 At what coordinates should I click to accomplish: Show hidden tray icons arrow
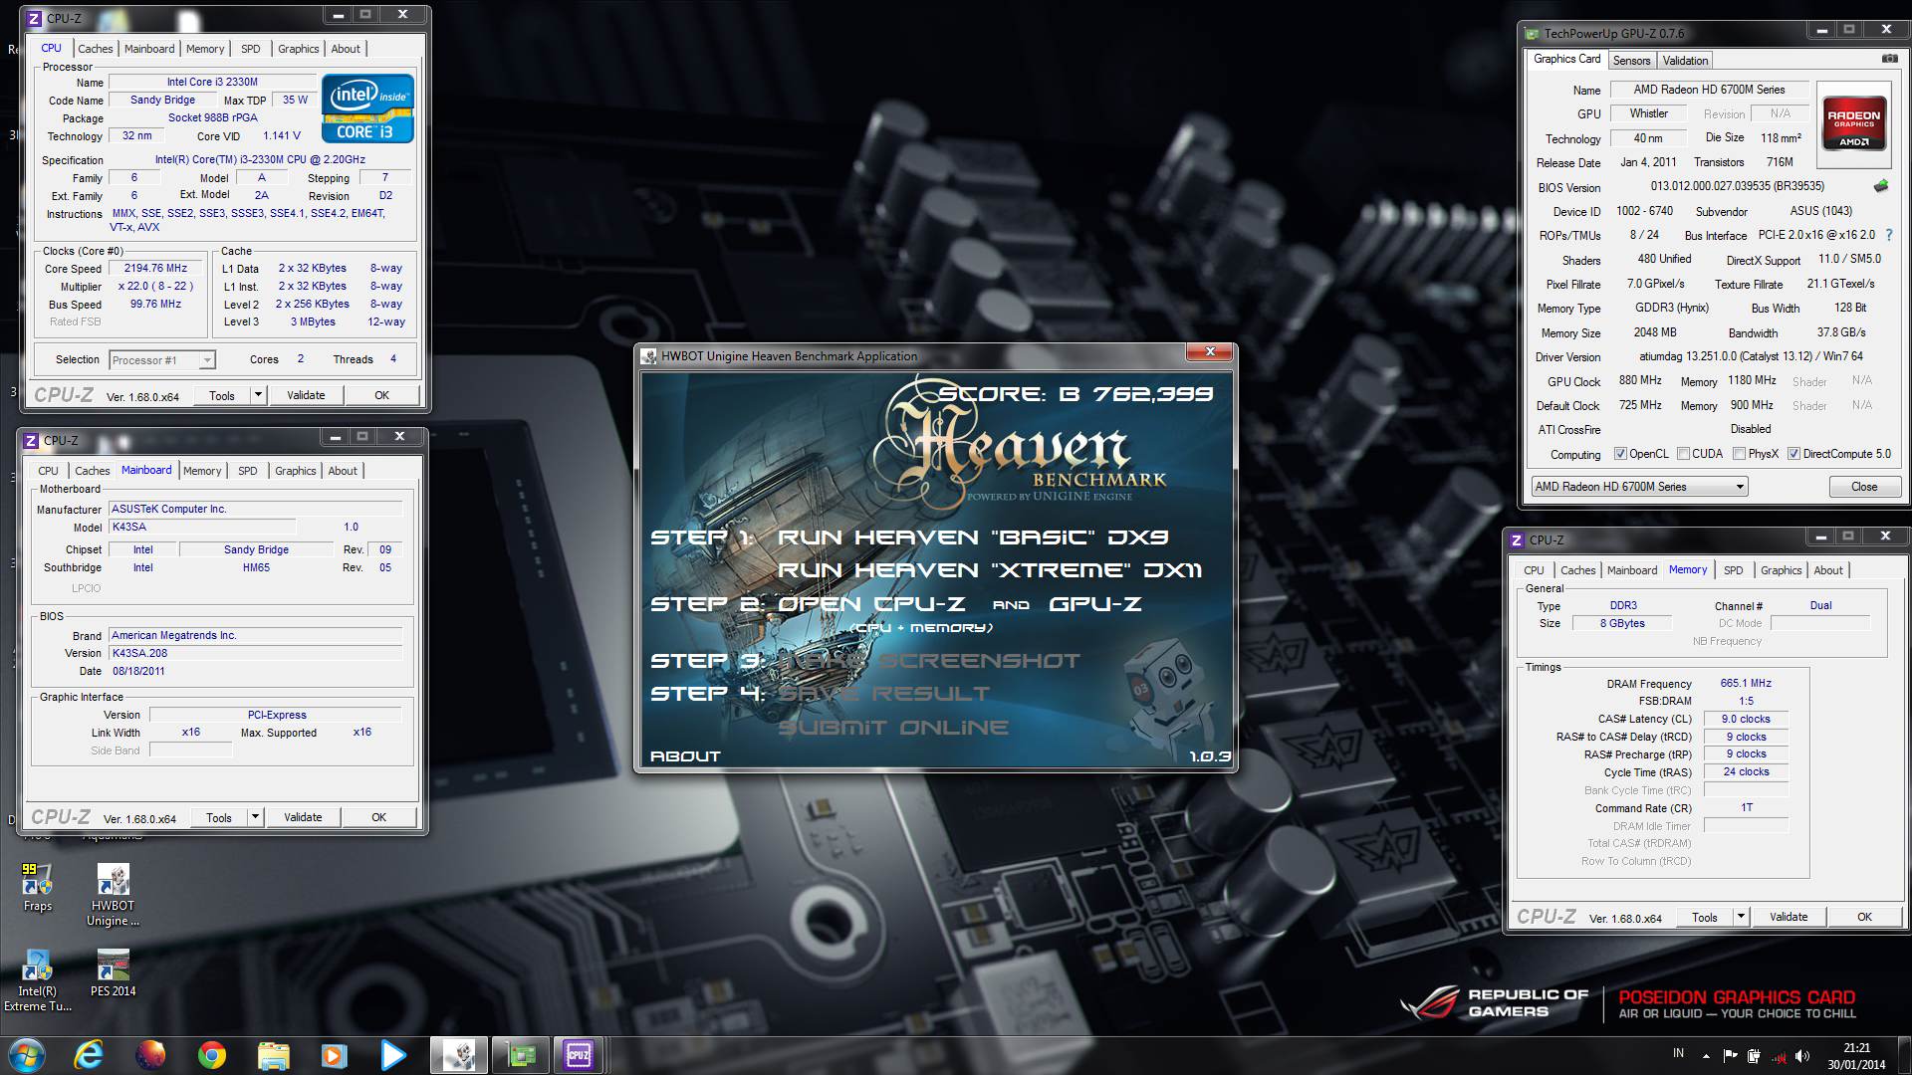[x=1705, y=1056]
